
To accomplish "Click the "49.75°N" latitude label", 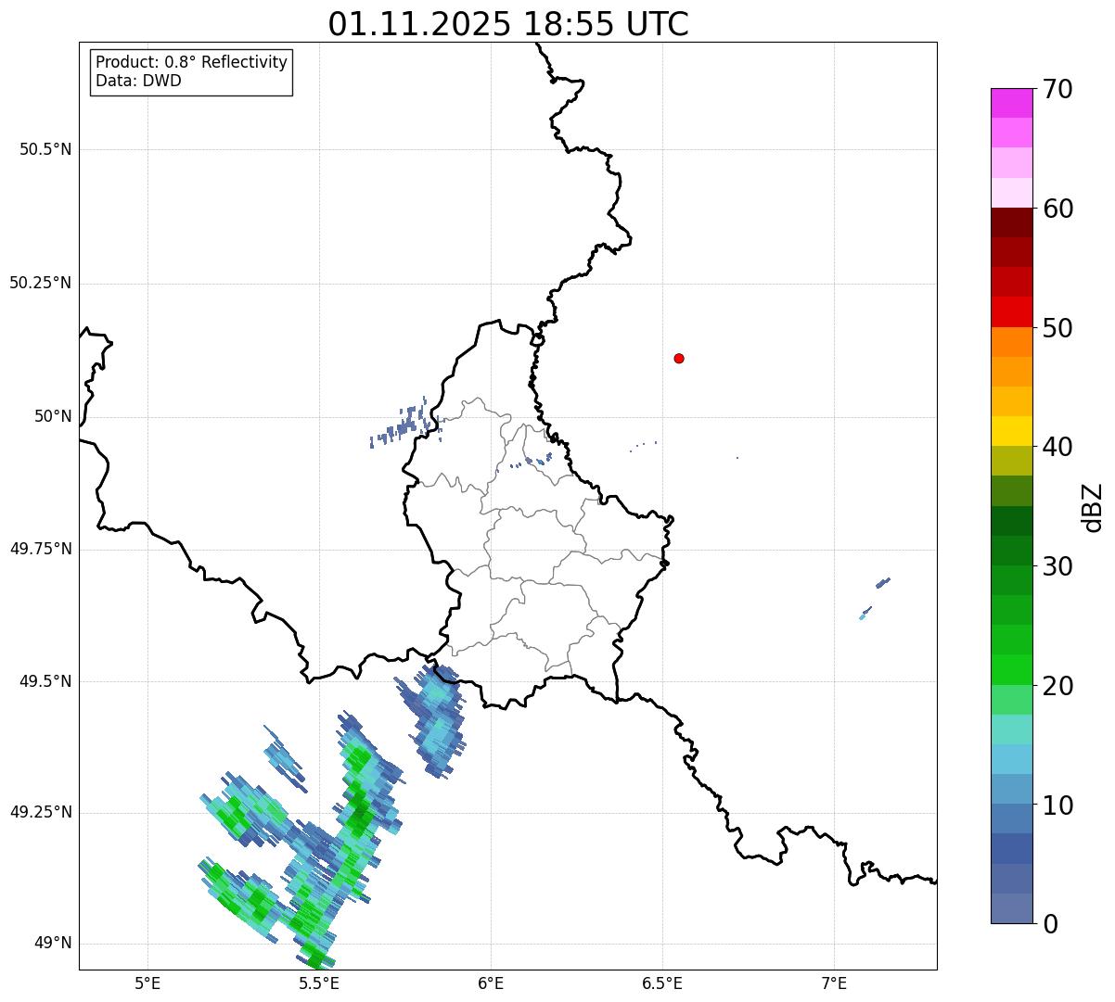I will click(x=41, y=549).
